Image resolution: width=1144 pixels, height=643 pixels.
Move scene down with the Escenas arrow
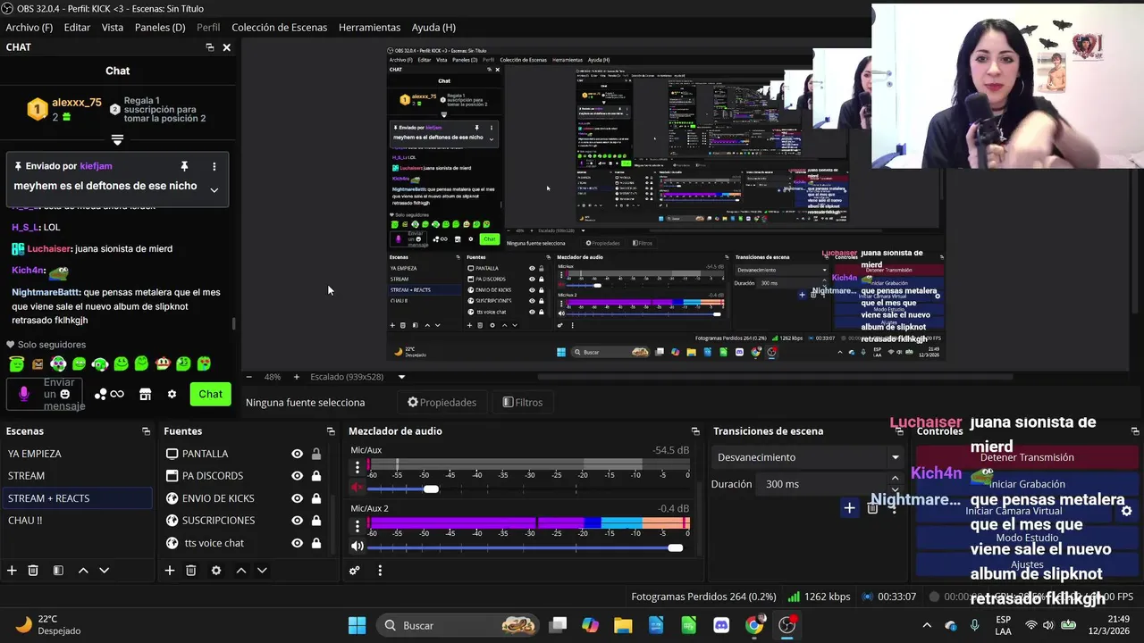tap(105, 571)
